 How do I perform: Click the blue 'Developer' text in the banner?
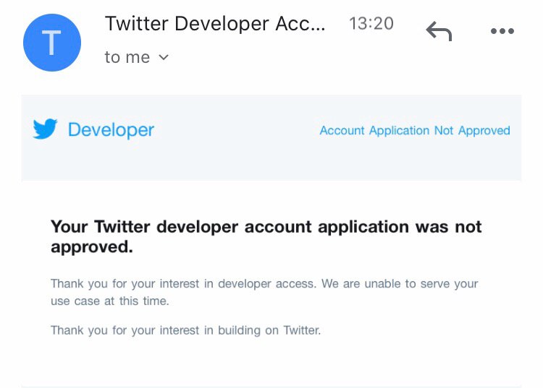coord(111,130)
